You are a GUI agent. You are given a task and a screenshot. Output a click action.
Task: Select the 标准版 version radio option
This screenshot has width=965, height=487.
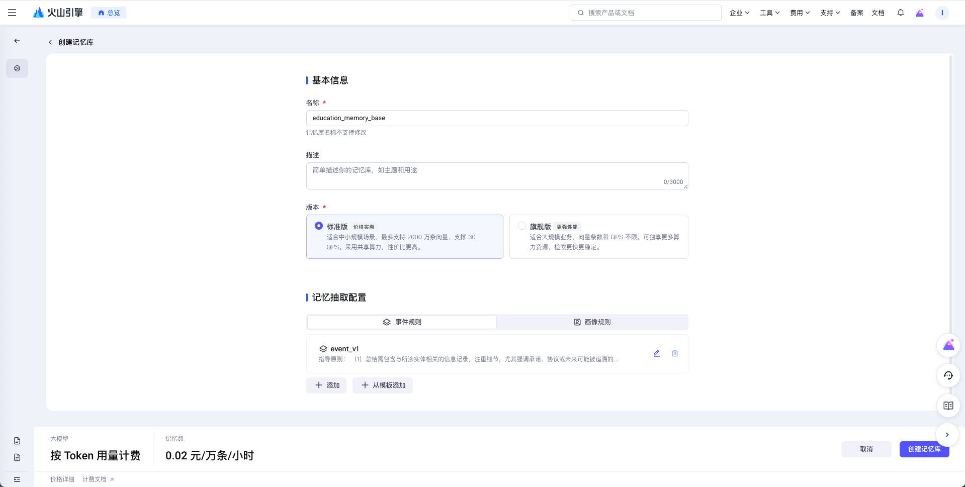pos(319,226)
